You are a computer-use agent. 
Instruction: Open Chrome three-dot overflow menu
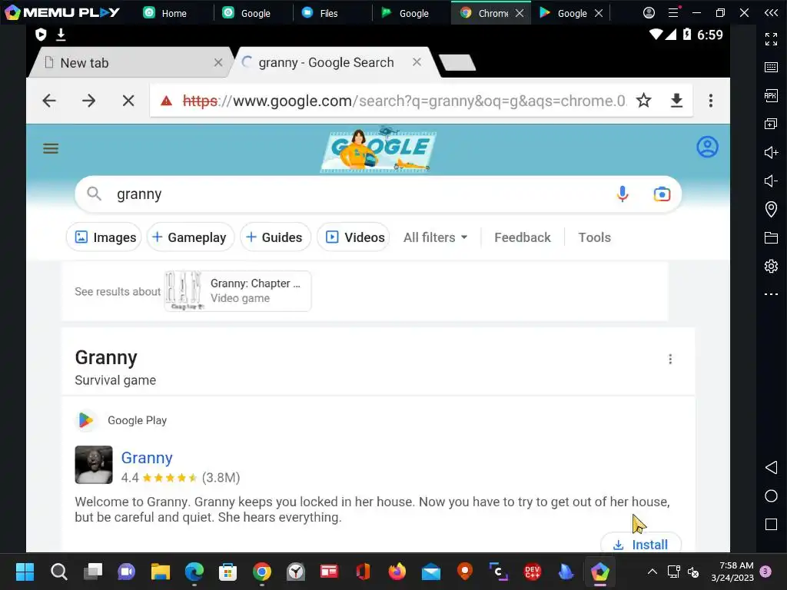(x=711, y=101)
